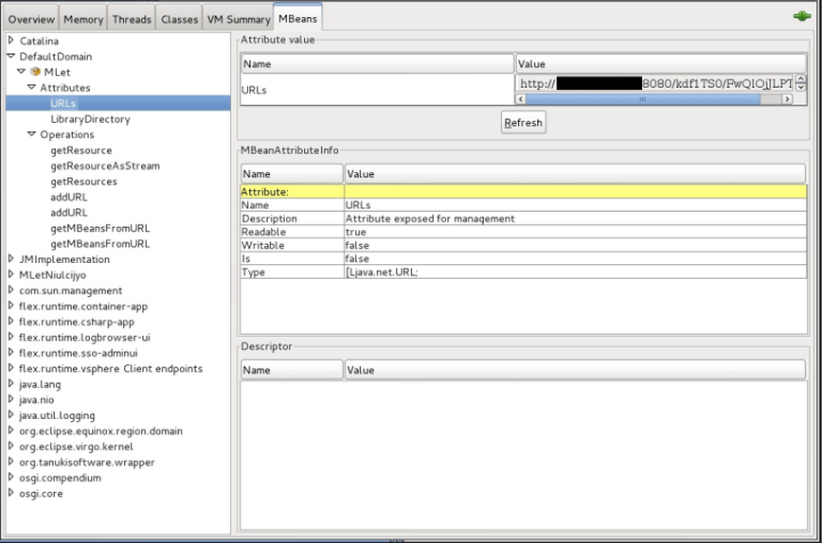822x543 pixels.
Task: Click the value scrollbar right arrow
Action: tap(787, 99)
